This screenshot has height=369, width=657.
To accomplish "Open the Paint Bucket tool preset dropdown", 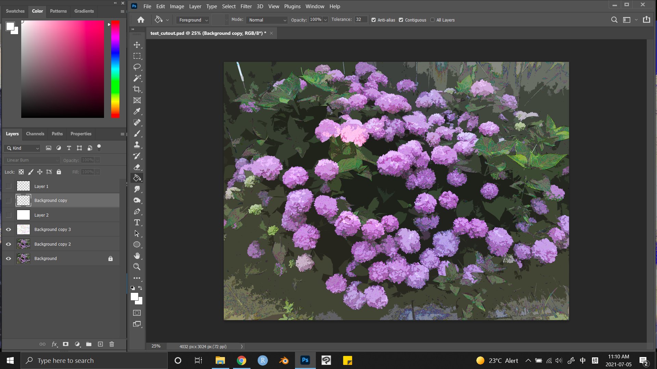I will pyautogui.click(x=167, y=20).
